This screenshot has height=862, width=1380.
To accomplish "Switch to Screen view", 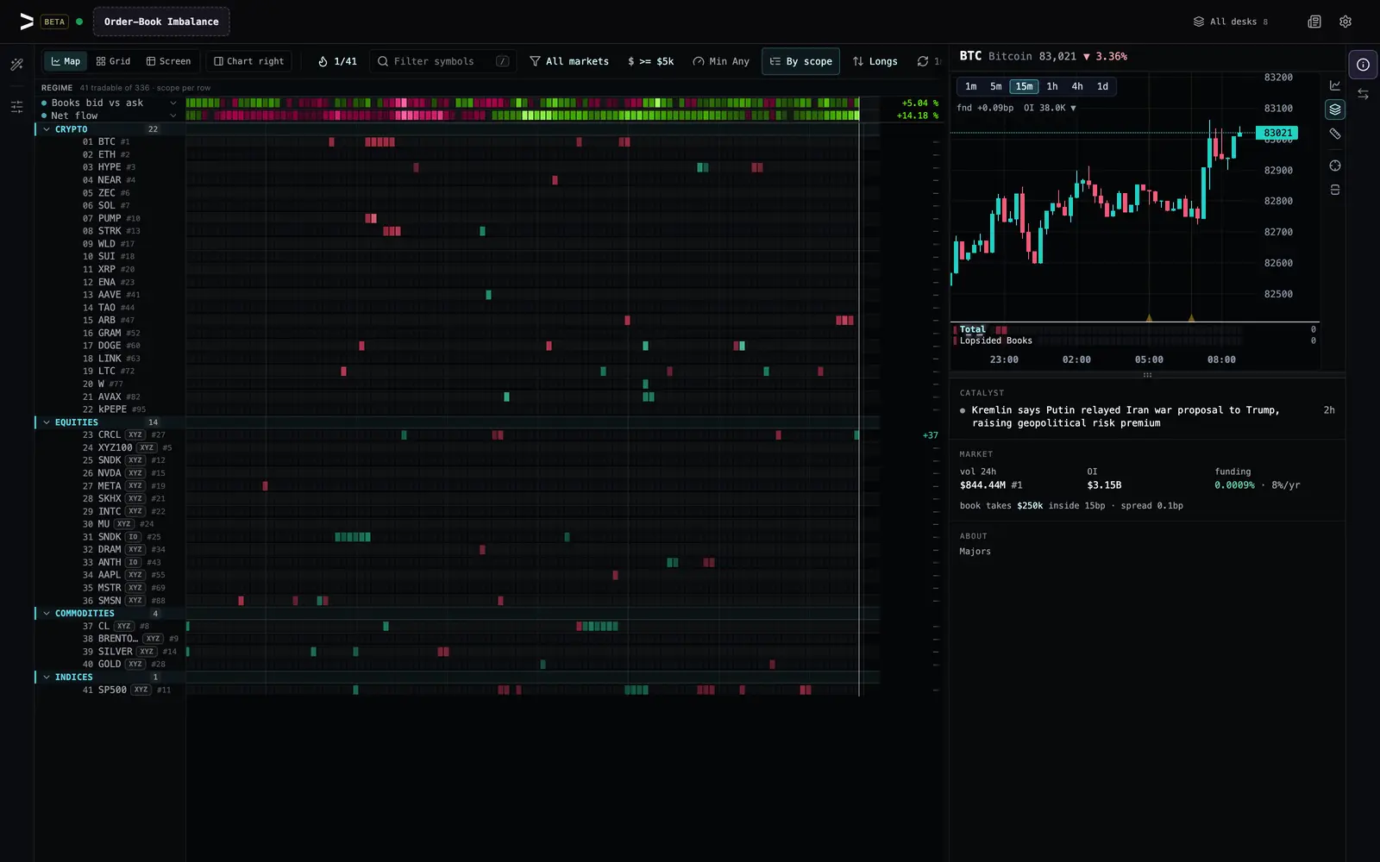I will tap(168, 61).
